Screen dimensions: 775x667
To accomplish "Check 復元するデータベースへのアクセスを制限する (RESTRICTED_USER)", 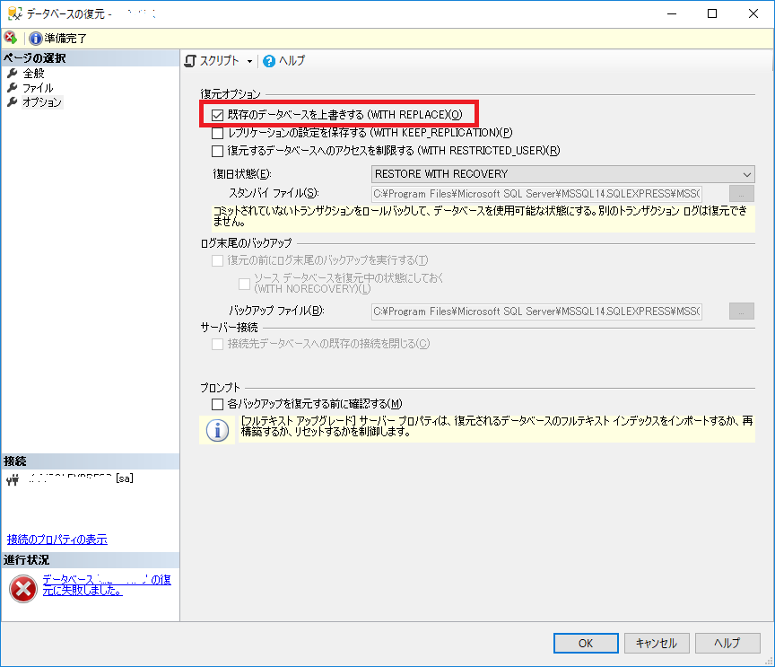I will [217, 151].
